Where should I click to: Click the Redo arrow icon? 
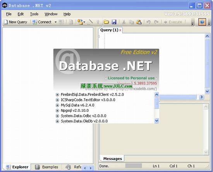point(156,22)
